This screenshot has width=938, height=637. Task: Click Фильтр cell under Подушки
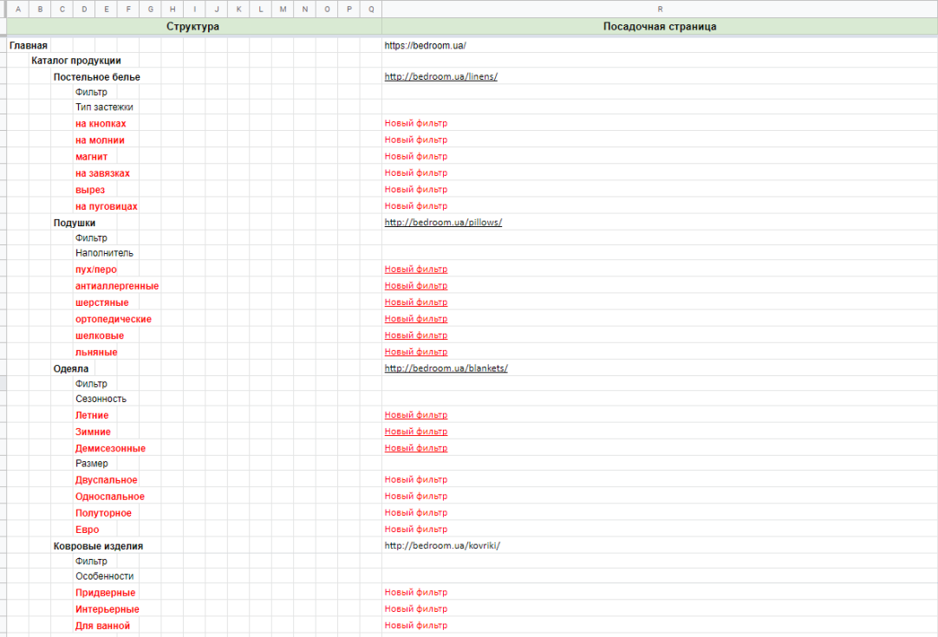(91, 238)
